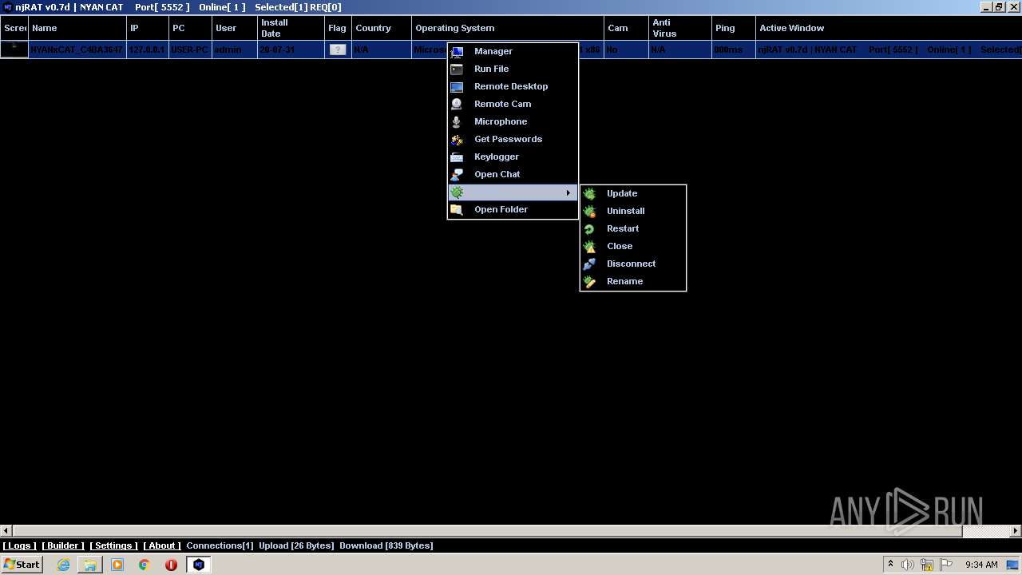Click the Update bug icon
The width and height of the screenshot is (1022, 575).
[589, 194]
